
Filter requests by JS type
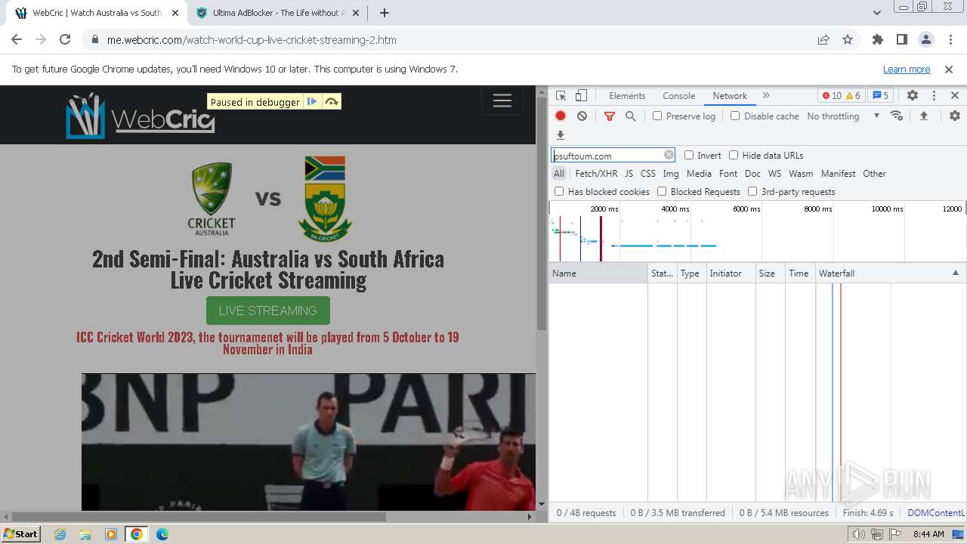coord(629,173)
